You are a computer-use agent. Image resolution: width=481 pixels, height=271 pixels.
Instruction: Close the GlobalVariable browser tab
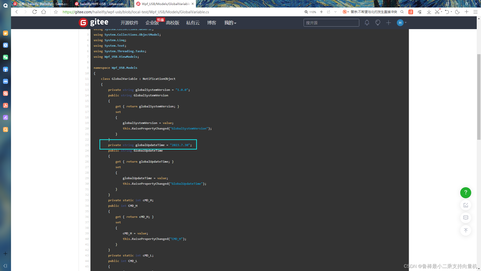coord(193,4)
